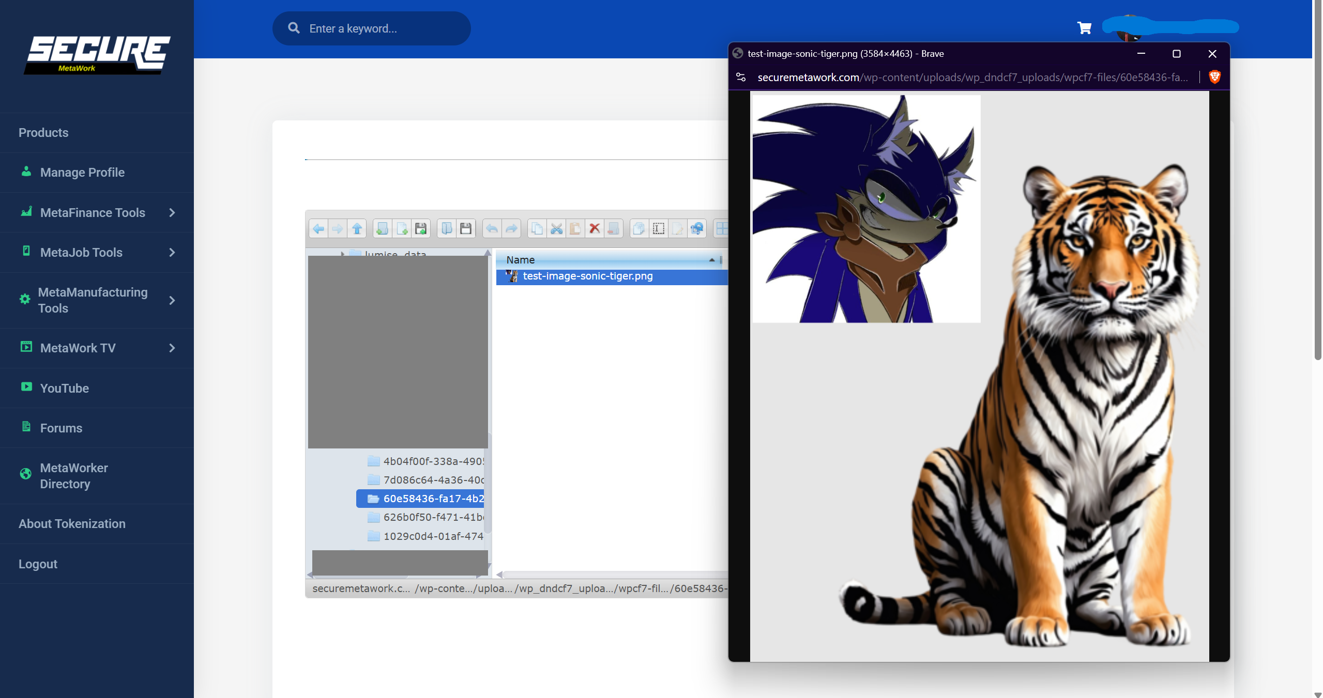
Task: Click the Logout link
Action: (38, 564)
